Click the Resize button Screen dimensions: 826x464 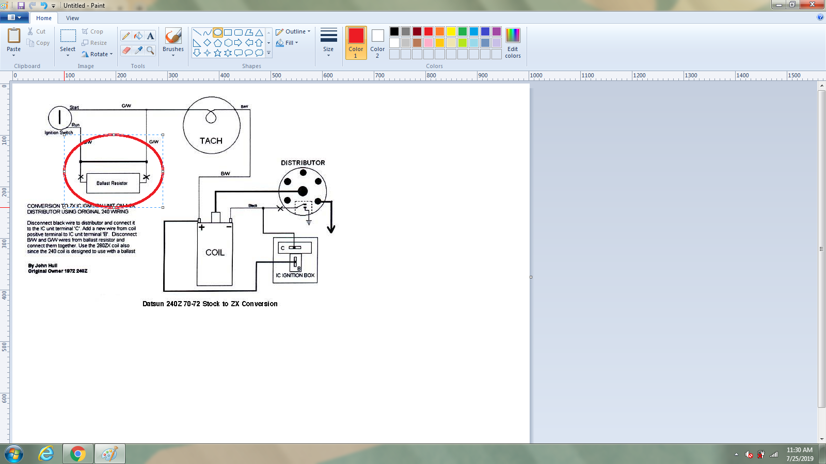pos(94,43)
